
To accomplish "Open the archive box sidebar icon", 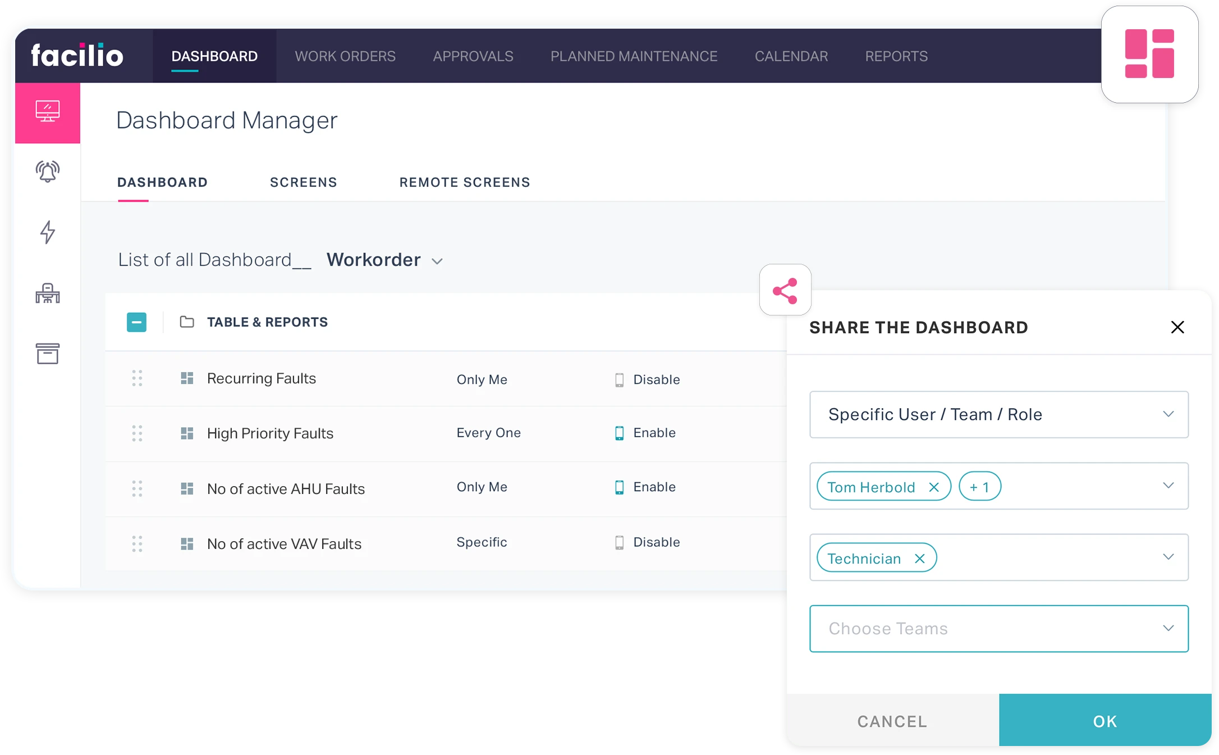I will click(x=48, y=354).
